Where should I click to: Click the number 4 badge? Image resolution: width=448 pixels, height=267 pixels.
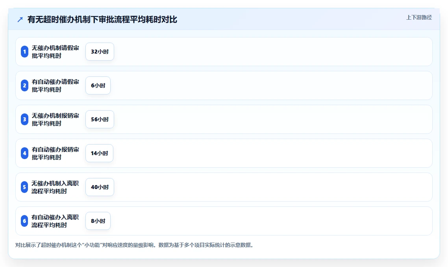pyautogui.click(x=24, y=153)
